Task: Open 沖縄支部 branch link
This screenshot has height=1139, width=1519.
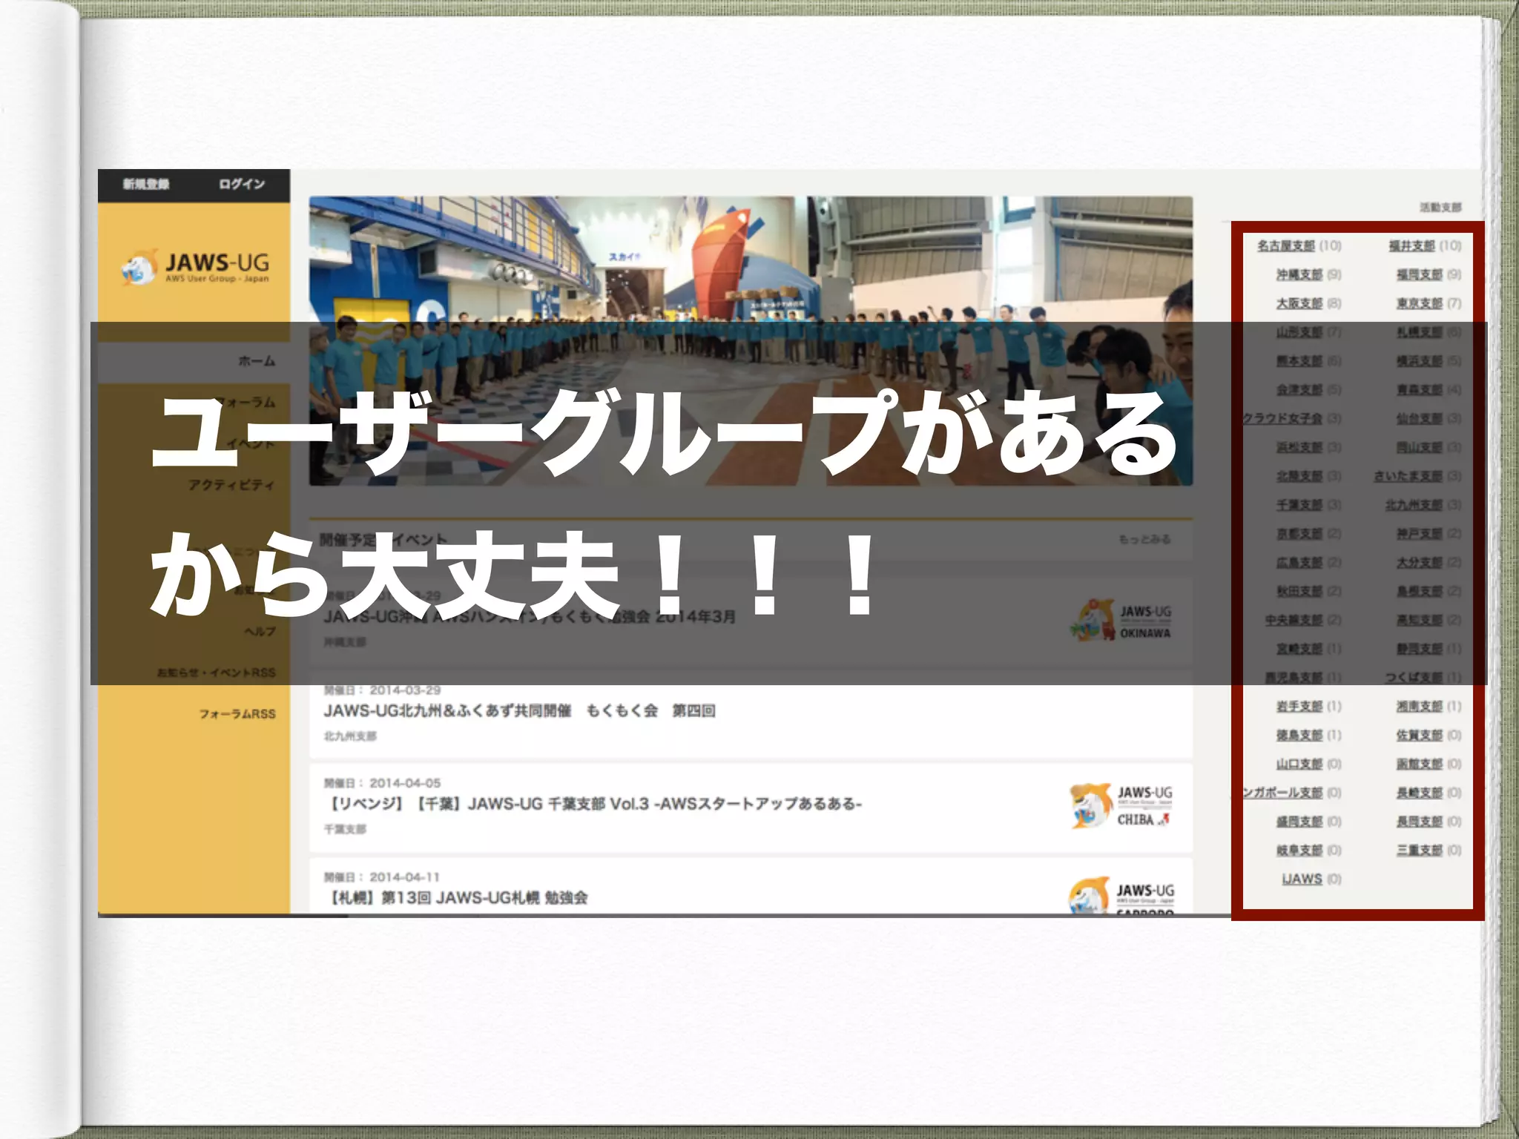Action: click(1299, 274)
